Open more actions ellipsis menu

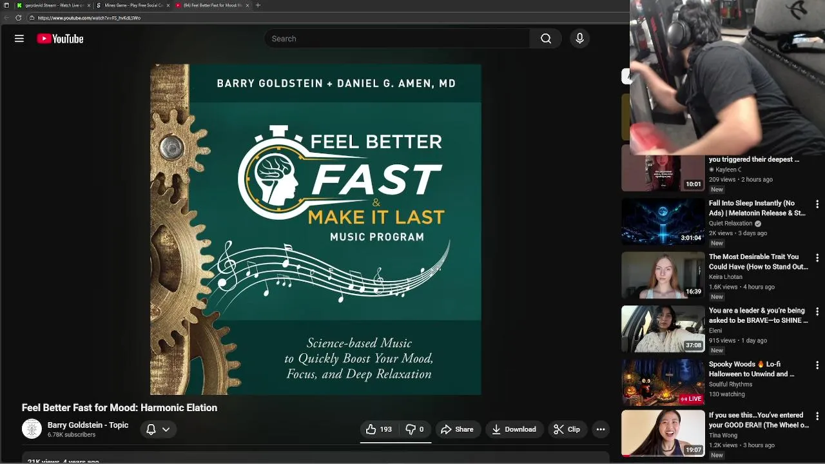pyautogui.click(x=601, y=429)
